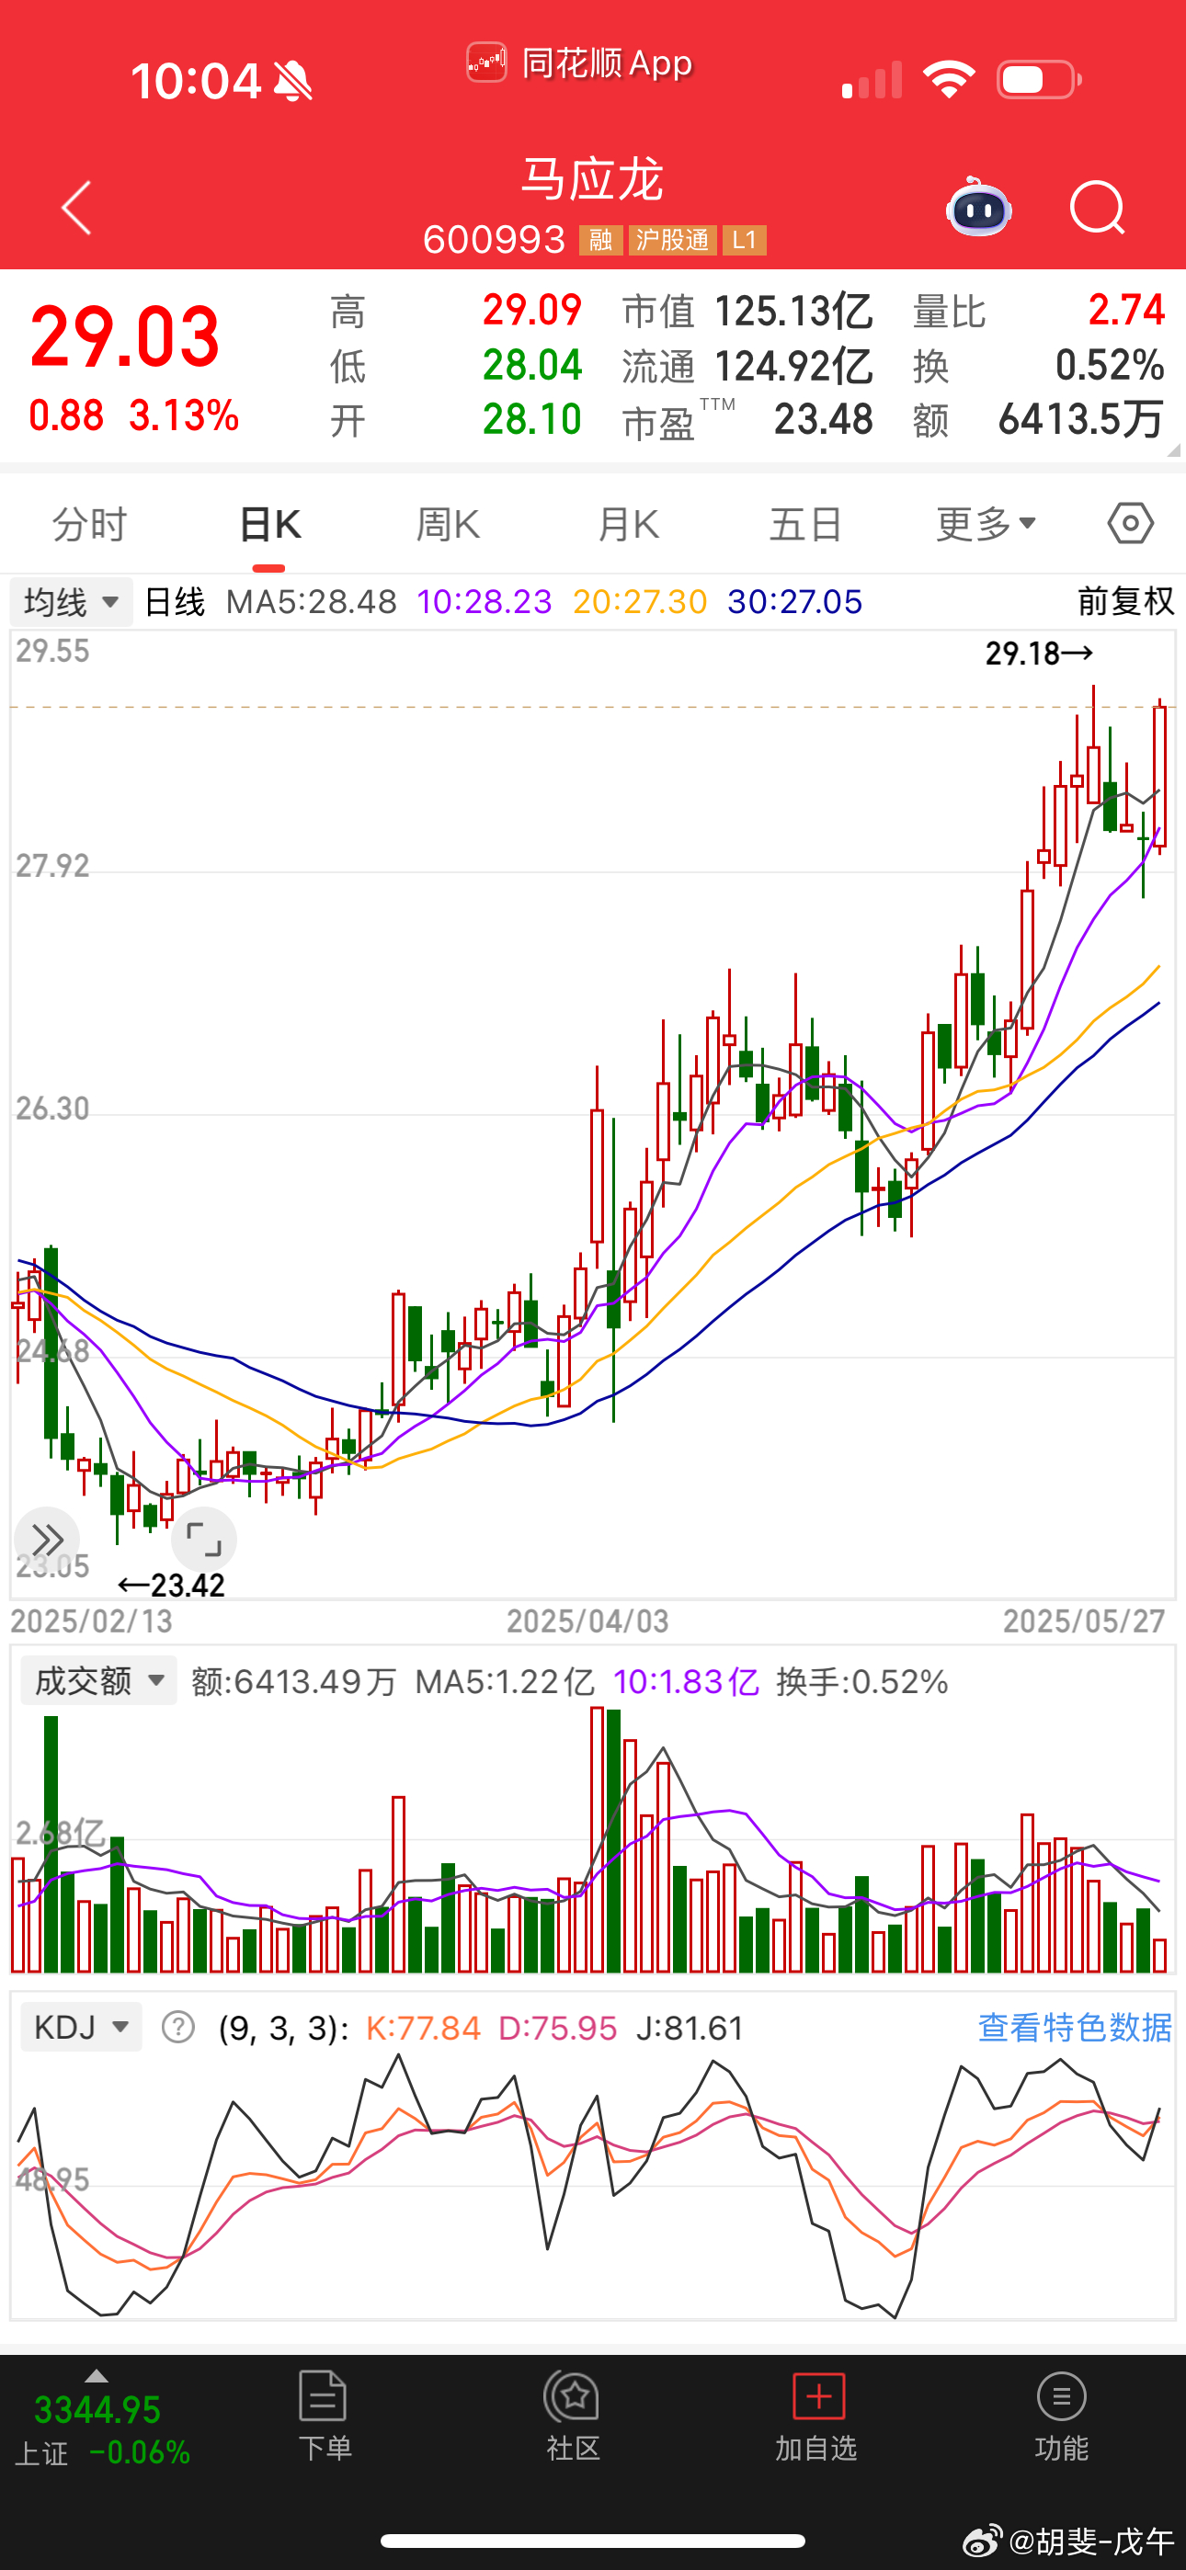The height and width of the screenshot is (2570, 1186).
Task: Open KDJ help question mark icon
Action: [x=178, y=2028]
